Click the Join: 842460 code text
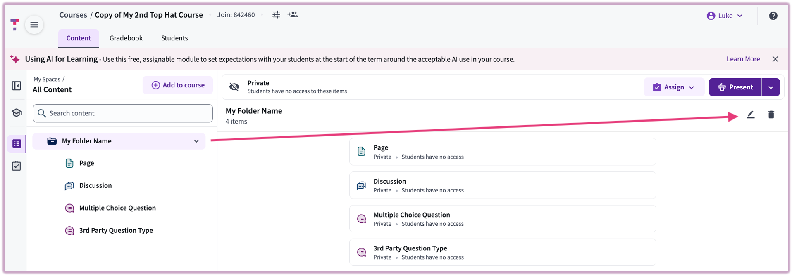792x276 pixels. 236,15
